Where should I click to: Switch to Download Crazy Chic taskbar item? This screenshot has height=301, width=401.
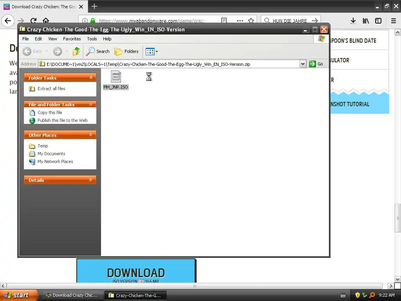tap(72, 295)
